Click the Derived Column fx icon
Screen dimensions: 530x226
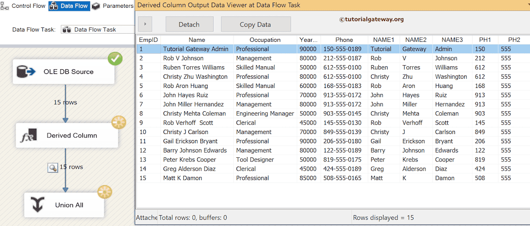click(28, 135)
